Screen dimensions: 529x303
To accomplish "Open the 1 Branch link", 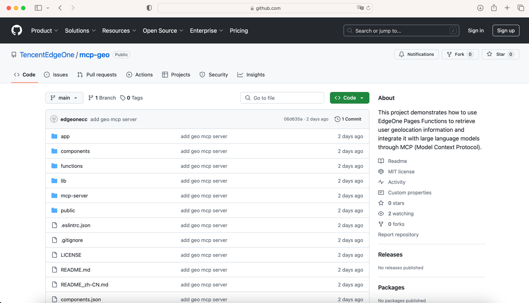I will coord(102,98).
